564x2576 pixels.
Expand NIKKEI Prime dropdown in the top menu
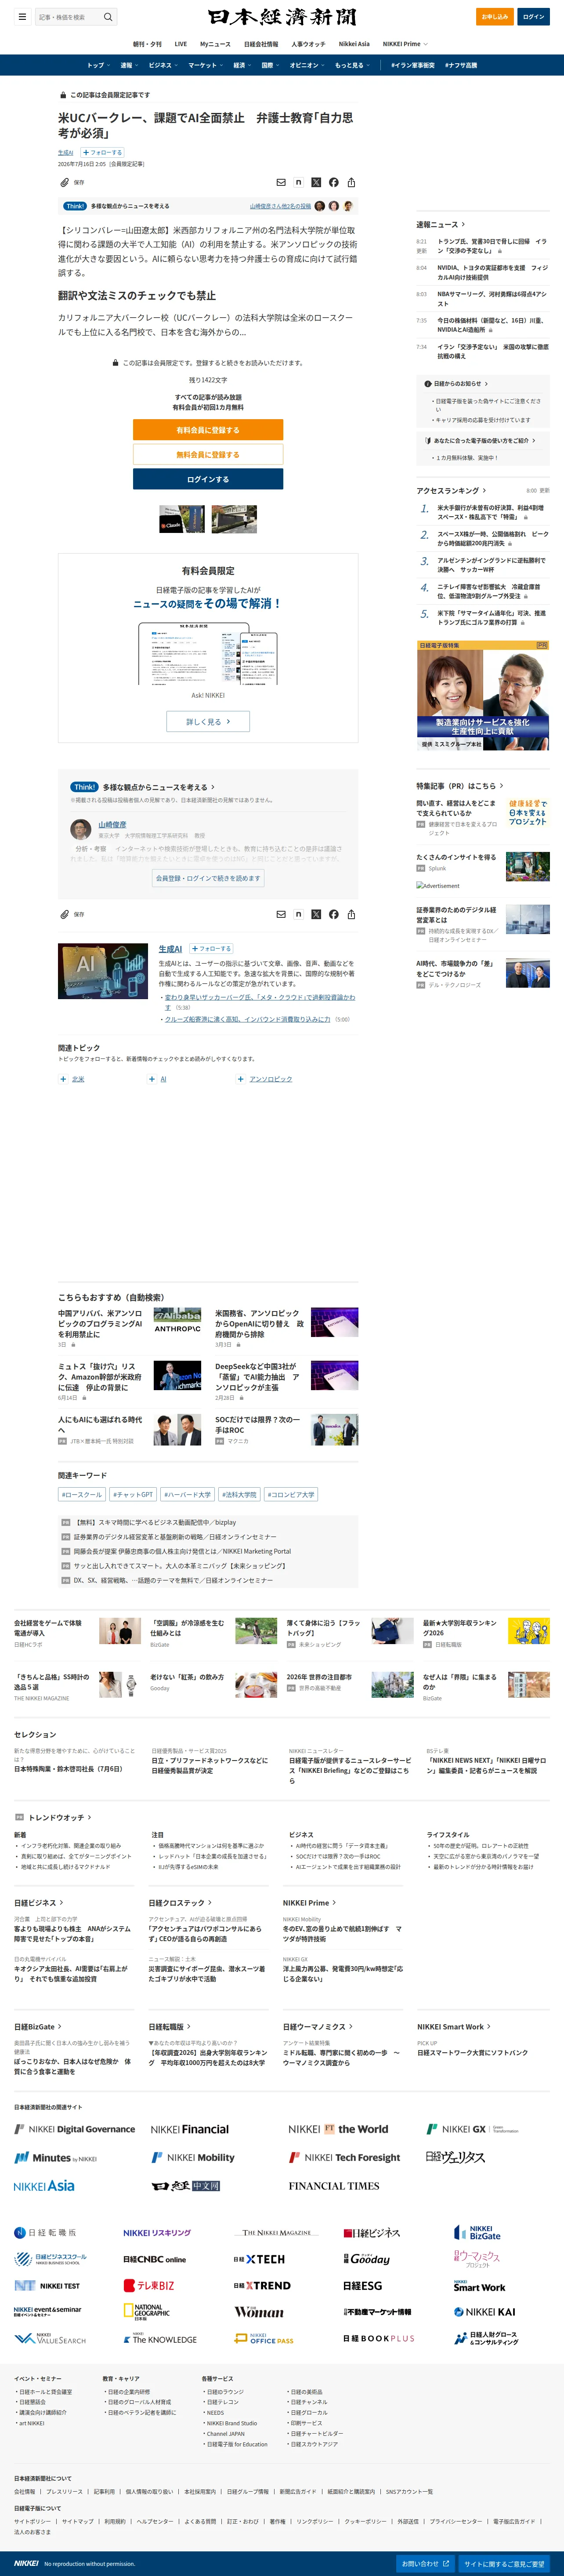point(405,44)
